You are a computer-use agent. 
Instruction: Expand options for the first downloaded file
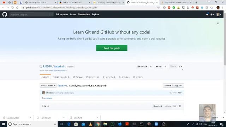click(30, 118)
